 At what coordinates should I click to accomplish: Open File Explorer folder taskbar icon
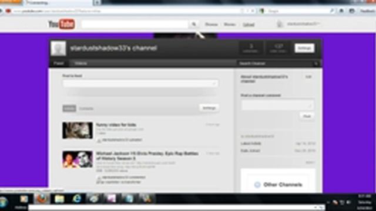59,199
